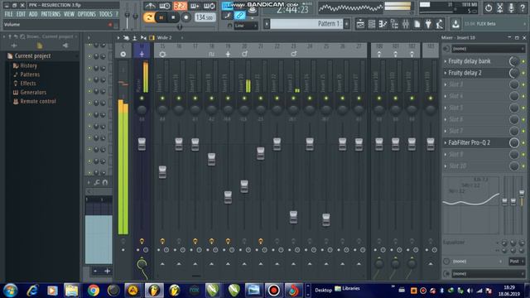Open the PATTERNS menu
Image resolution: width=530 pixels, height=298 pixels.
click(x=51, y=14)
